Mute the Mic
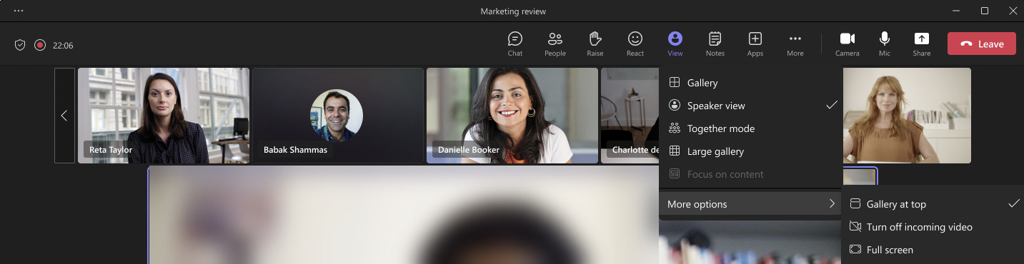This screenshot has width=1024, height=264. 885,44
